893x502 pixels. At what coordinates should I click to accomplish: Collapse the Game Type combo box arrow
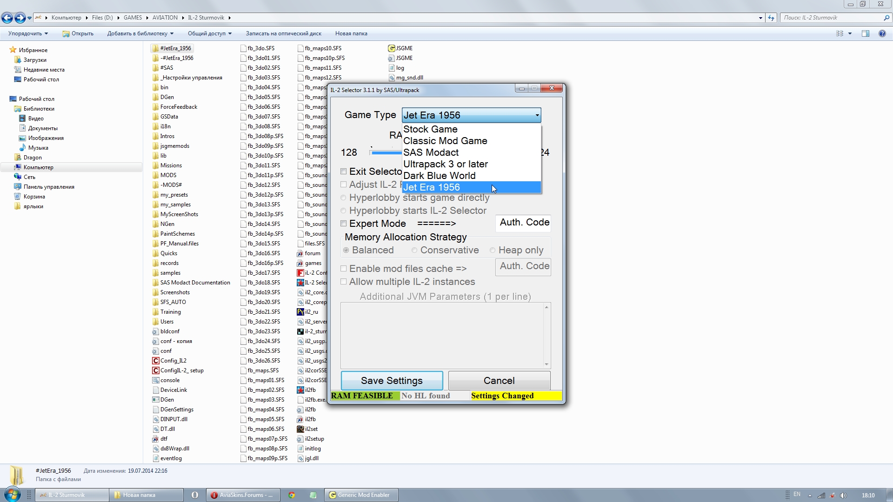tap(537, 115)
